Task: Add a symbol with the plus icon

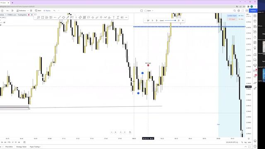Action: pyautogui.click(x=2, y=11)
